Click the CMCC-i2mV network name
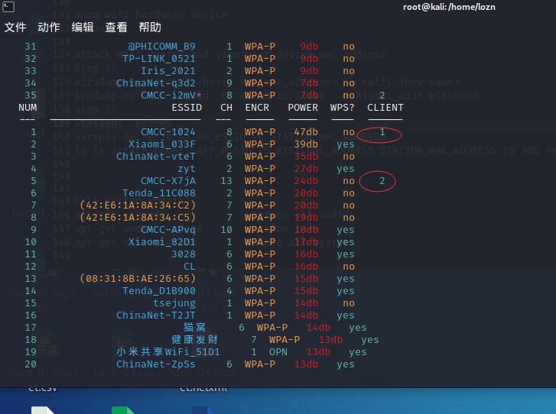 point(168,95)
